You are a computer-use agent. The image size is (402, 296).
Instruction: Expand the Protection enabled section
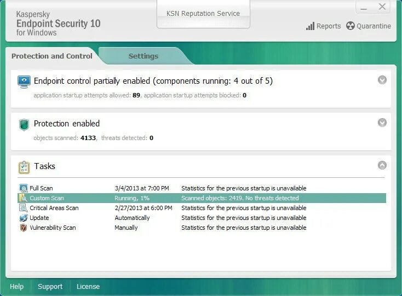(x=382, y=123)
